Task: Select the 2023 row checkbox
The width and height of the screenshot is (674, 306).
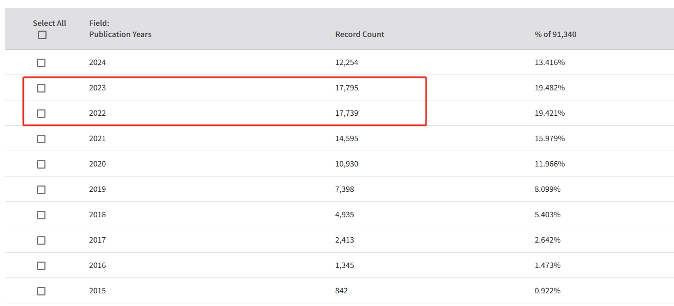Action: pyautogui.click(x=41, y=88)
